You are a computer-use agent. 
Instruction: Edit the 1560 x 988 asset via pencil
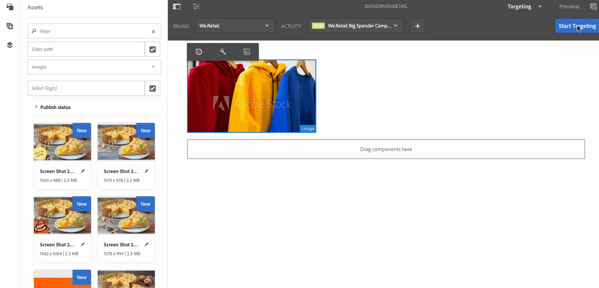(83, 171)
